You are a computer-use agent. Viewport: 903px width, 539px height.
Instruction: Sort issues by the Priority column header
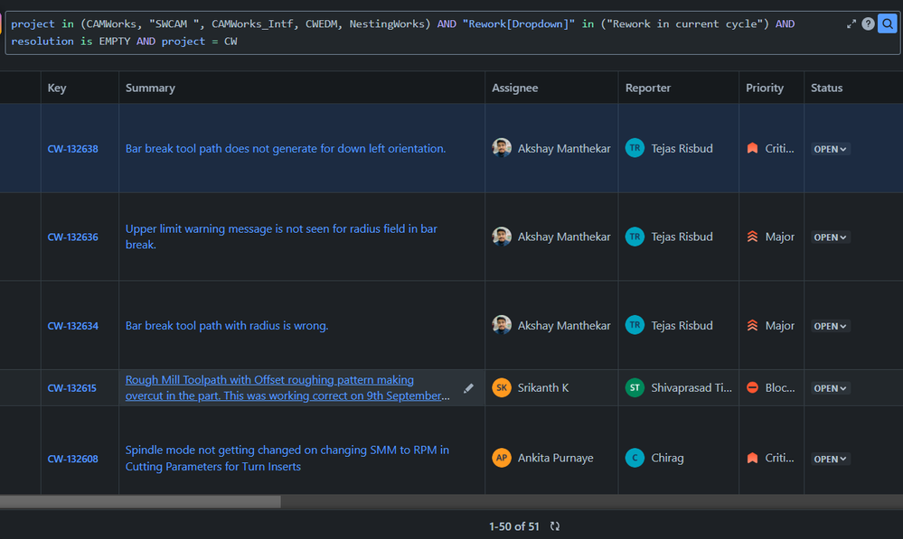tap(764, 88)
